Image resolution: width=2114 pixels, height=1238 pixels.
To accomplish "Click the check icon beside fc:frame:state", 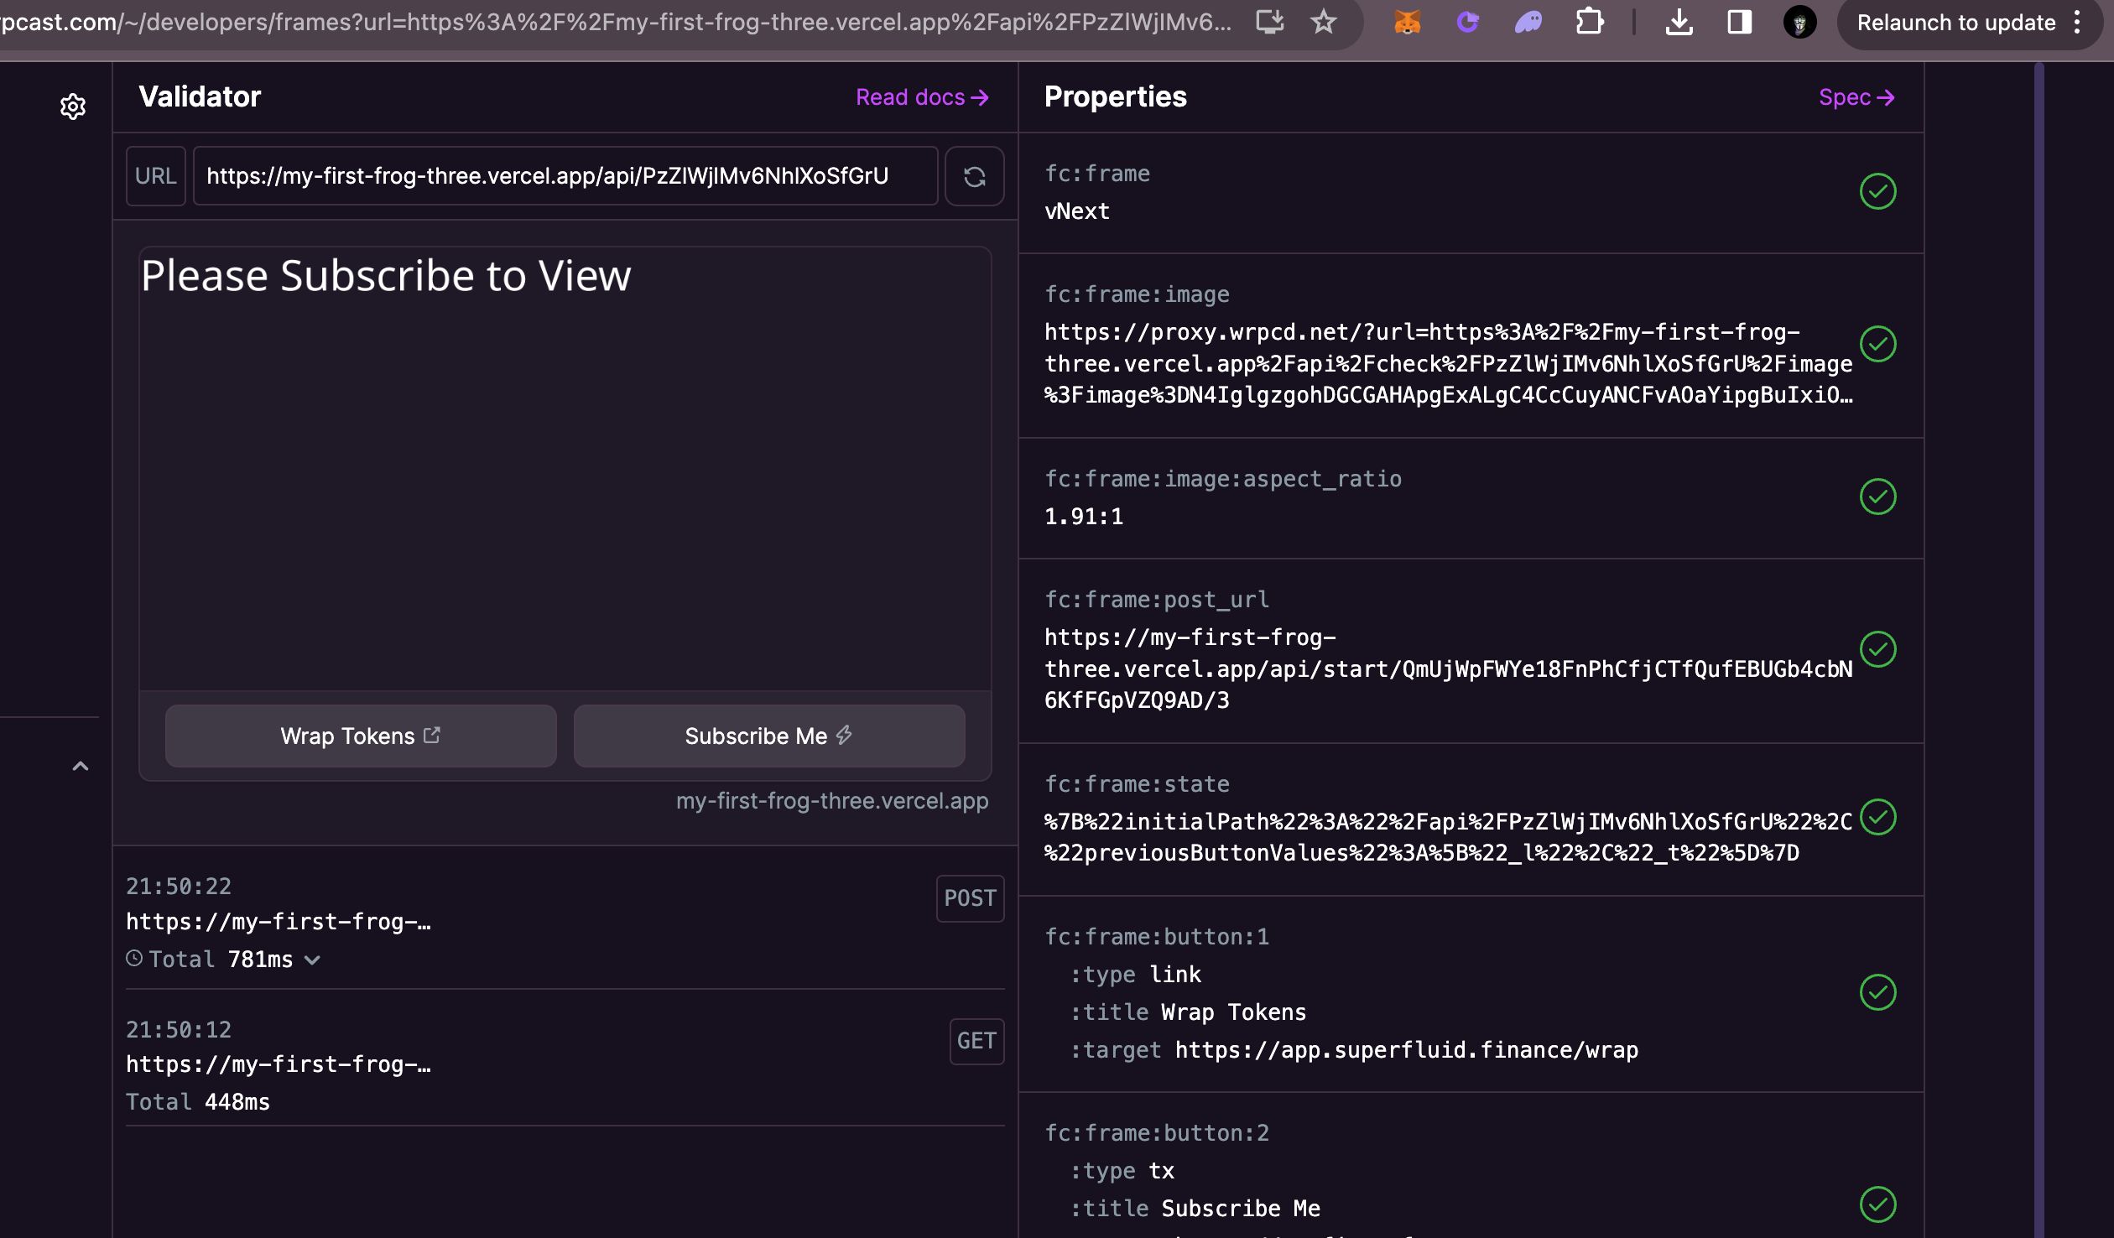I will 1877,817.
